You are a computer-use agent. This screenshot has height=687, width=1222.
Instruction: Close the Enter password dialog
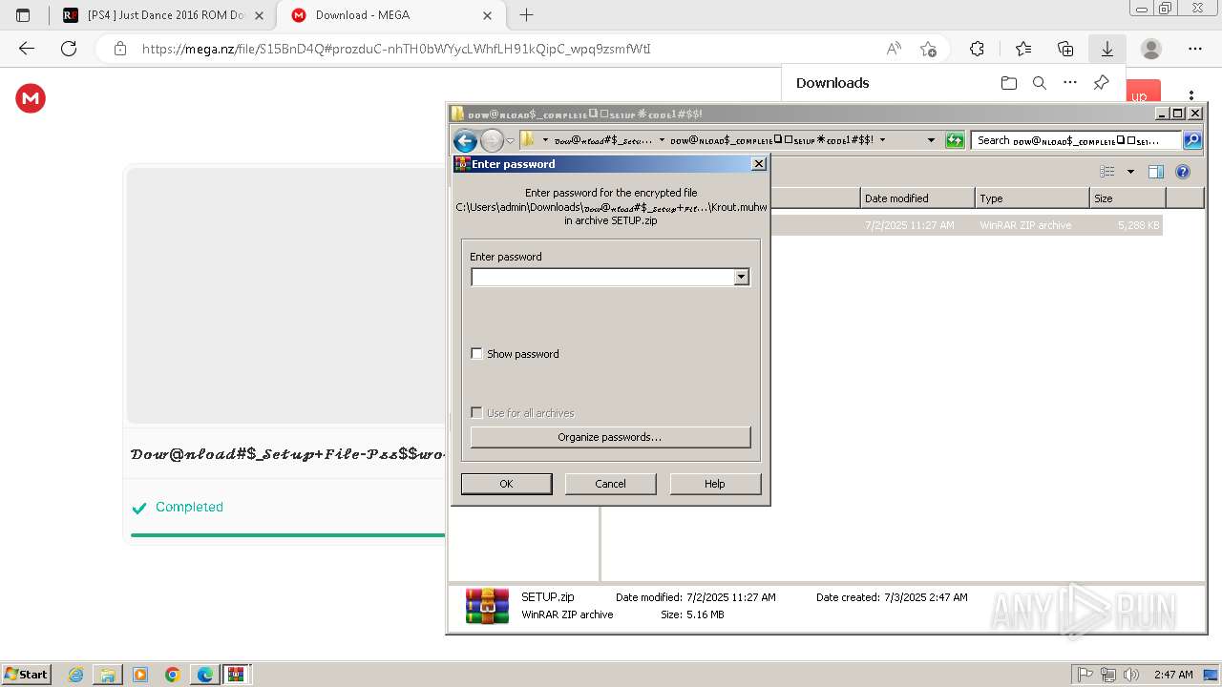[x=759, y=164]
